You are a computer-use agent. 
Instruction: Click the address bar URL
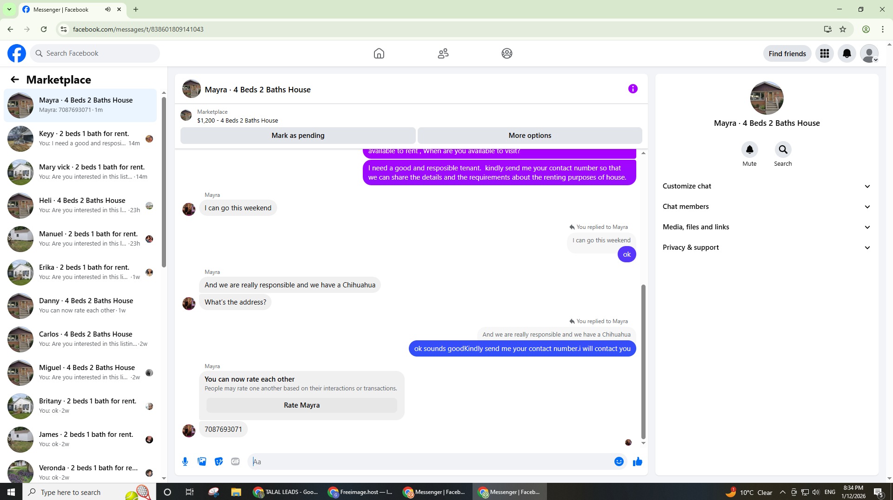pos(138,29)
